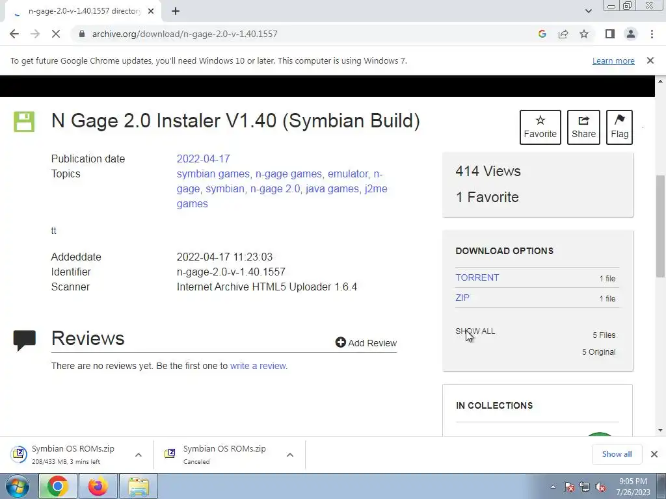
Task: Click SHOW ALL download files
Action: [475, 331]
